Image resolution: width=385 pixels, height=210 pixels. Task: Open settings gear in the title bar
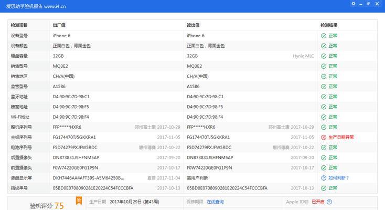coord(354,4)
